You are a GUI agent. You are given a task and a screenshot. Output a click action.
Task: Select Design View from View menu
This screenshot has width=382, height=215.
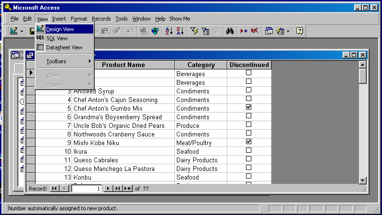tap(60, 29)
